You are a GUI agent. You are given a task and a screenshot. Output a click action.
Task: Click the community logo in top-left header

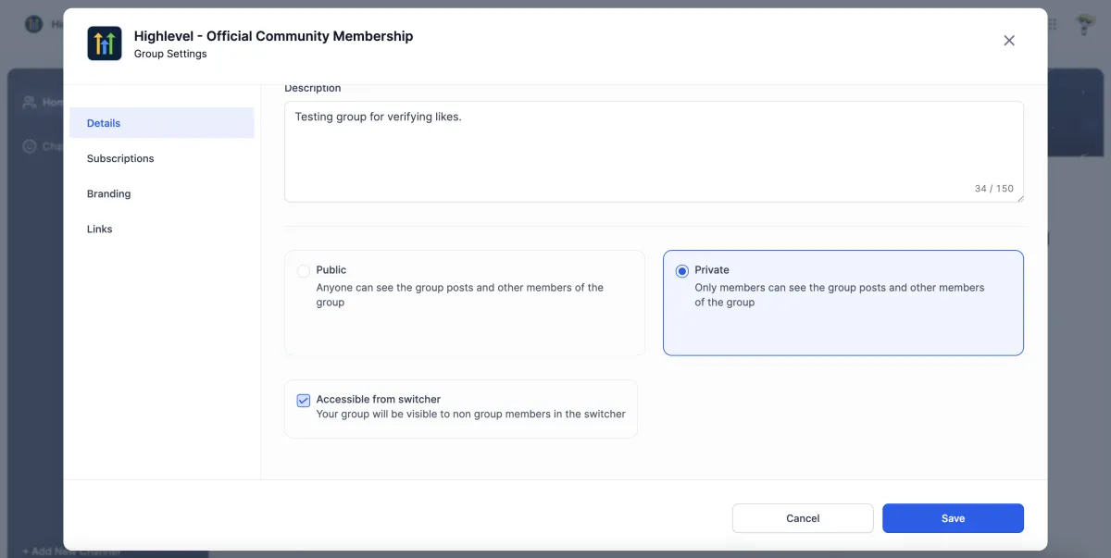(34, 24)
